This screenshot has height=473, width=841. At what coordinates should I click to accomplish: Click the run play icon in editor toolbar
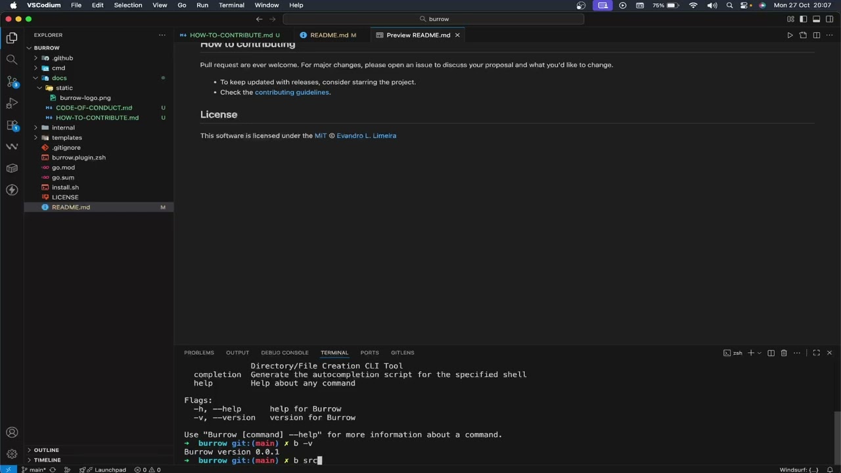[790, 35]
